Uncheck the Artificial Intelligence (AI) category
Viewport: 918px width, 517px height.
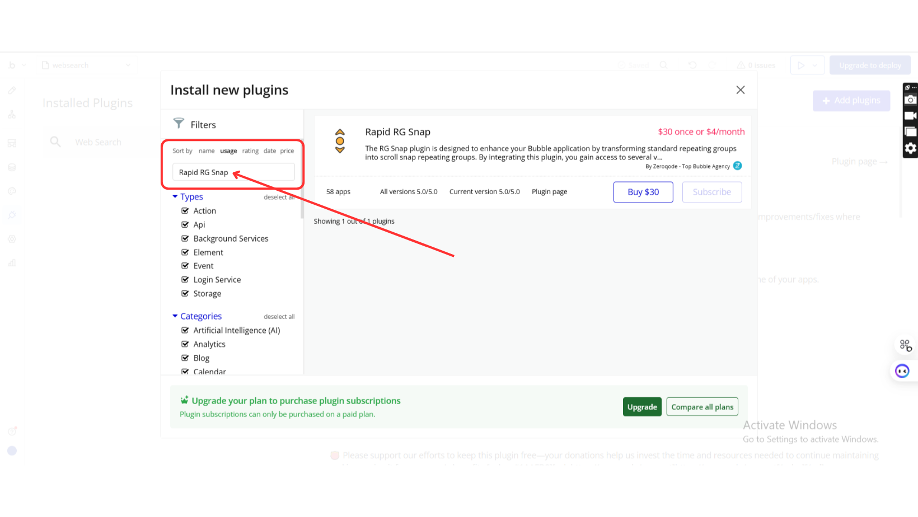(185, 330)
